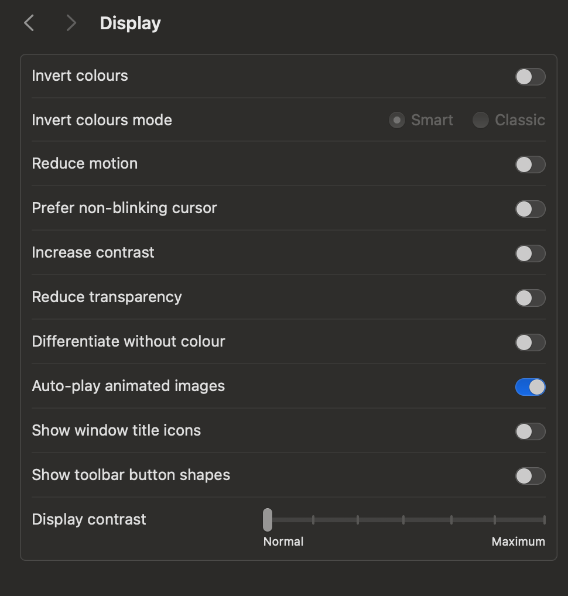568x596 pixels.
Task: Disable Auto-play animated images
Action: coord(530,387)
